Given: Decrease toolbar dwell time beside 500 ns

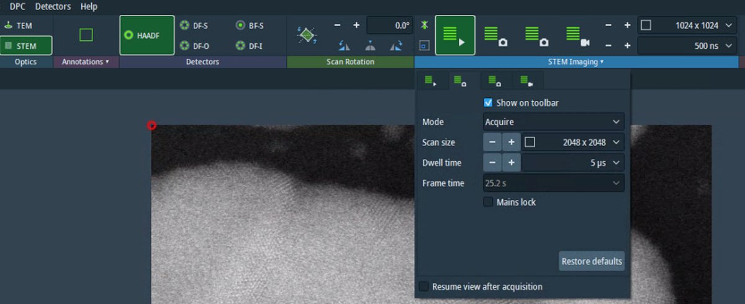Looking at the screenshot, I should click(608, 46).
